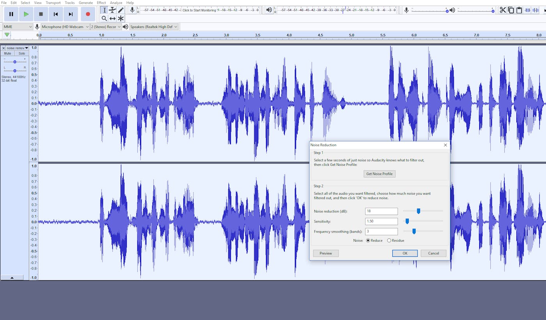Image resolution: width=546 pixels, height=320 pixels.
Task: Select the Reduce noise radio button
Action: 368,241
